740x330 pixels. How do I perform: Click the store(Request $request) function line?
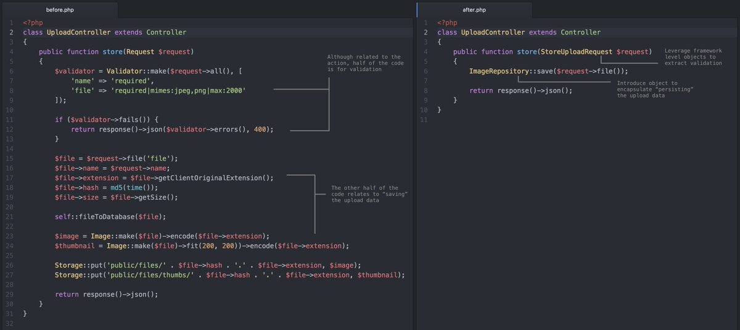click(117, 52)
